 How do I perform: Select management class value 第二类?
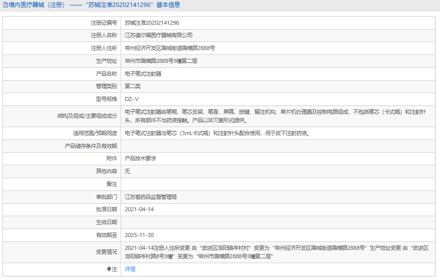coord(132,86)
